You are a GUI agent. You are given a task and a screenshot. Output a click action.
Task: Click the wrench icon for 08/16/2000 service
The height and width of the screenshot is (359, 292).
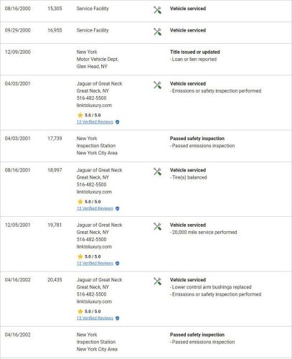[x=157, y=10]
